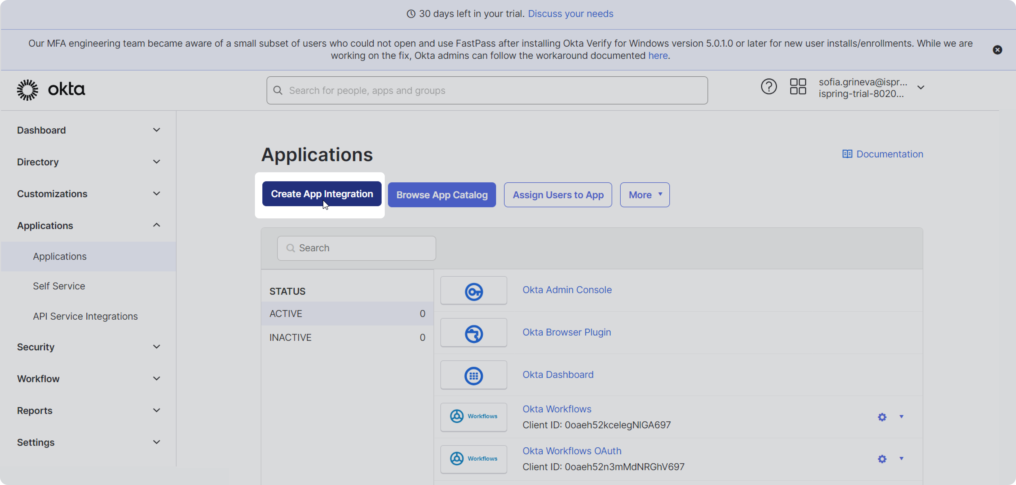Click the clock icon in trial banner
The height and width of the screenshot is (485, 1016).
[410, 14]
